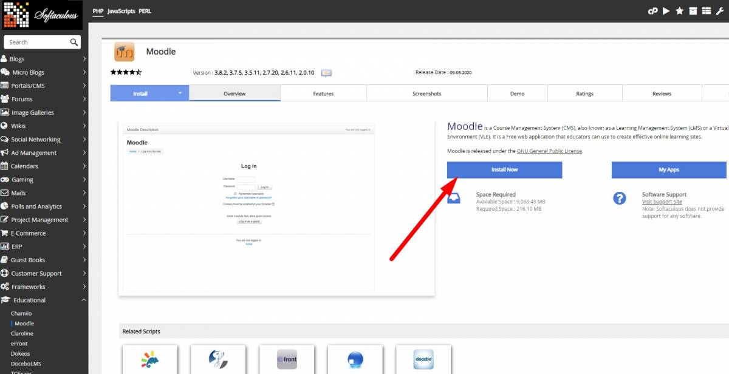Open the Claroline related script icon
Image resolution: width=729 pixels, height=374 pixels.
point(218,359)
